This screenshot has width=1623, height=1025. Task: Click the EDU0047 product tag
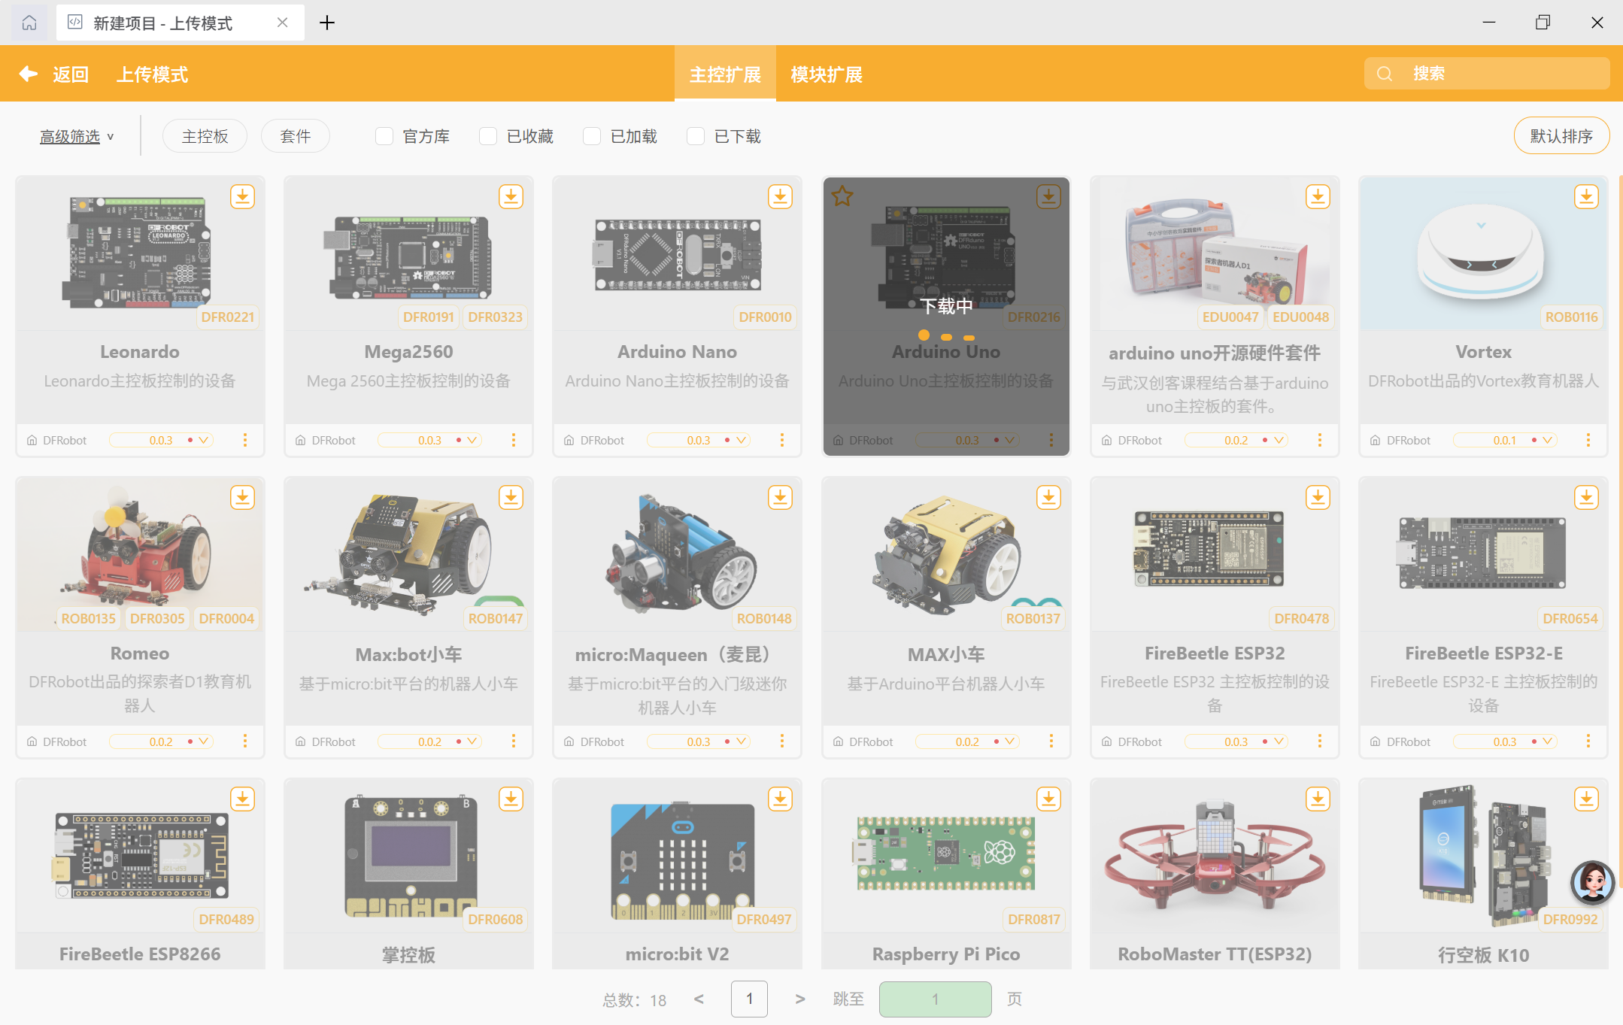1230,317
